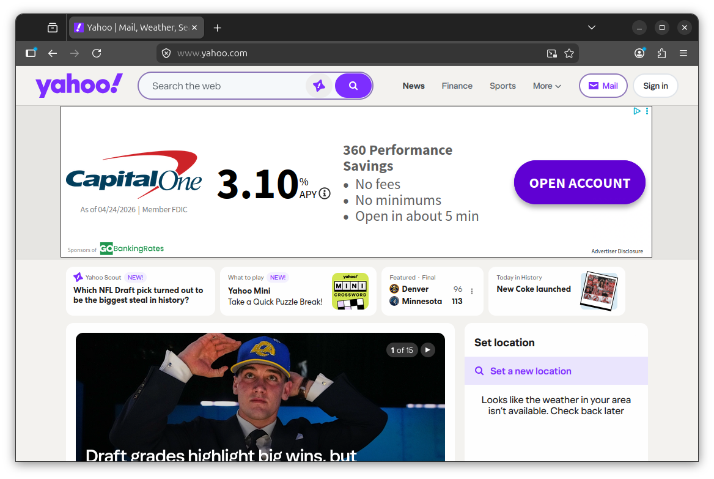Screen dimensions: 714x479
Task: Click the APY info circle icon
Action: [x=325, y=193]
